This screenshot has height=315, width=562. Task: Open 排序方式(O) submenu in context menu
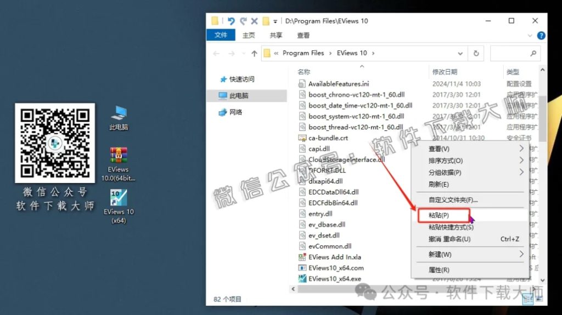(470, 161)
